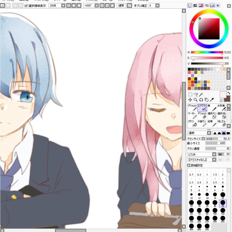
Task: Select the 消しゴム eraser tool
Action: 222,123
